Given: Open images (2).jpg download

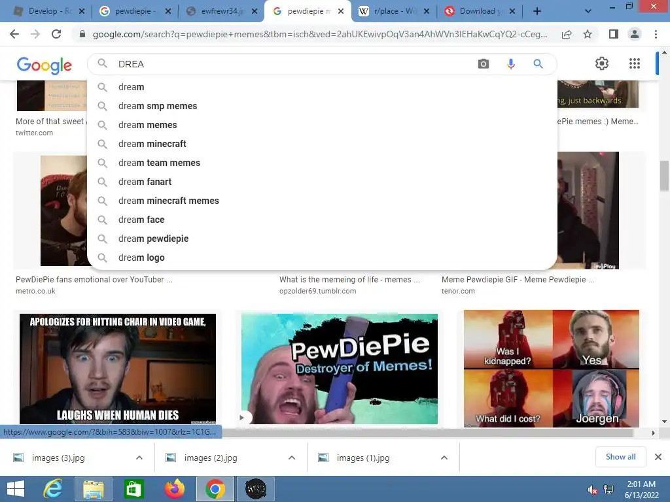Looking at the screenshot, I should pos(211,458).
